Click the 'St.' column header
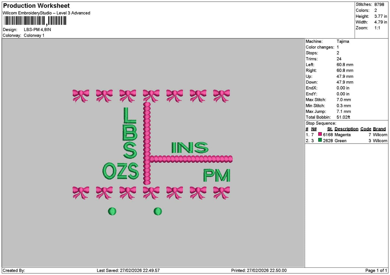Image resolution: width=390 pixels, height=275 pixels. pos(330,129)
